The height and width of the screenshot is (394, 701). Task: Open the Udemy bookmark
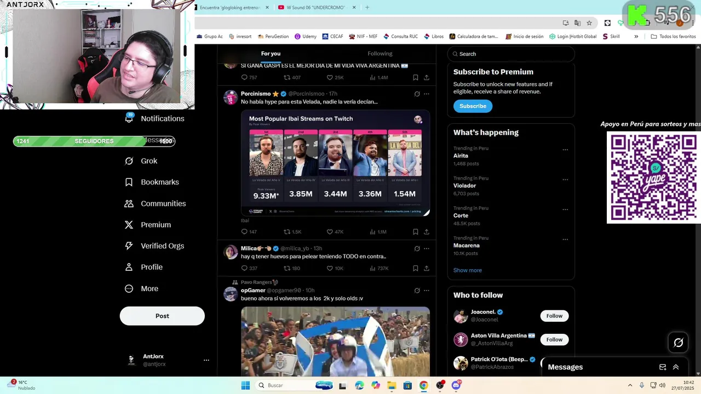coord(306,37)
